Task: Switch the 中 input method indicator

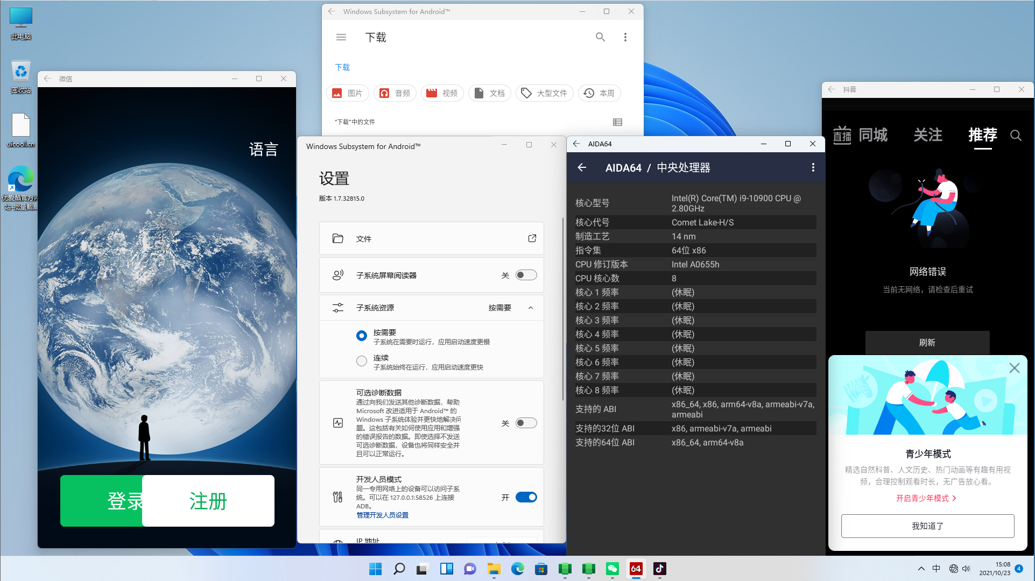Action: pos(937,569)
